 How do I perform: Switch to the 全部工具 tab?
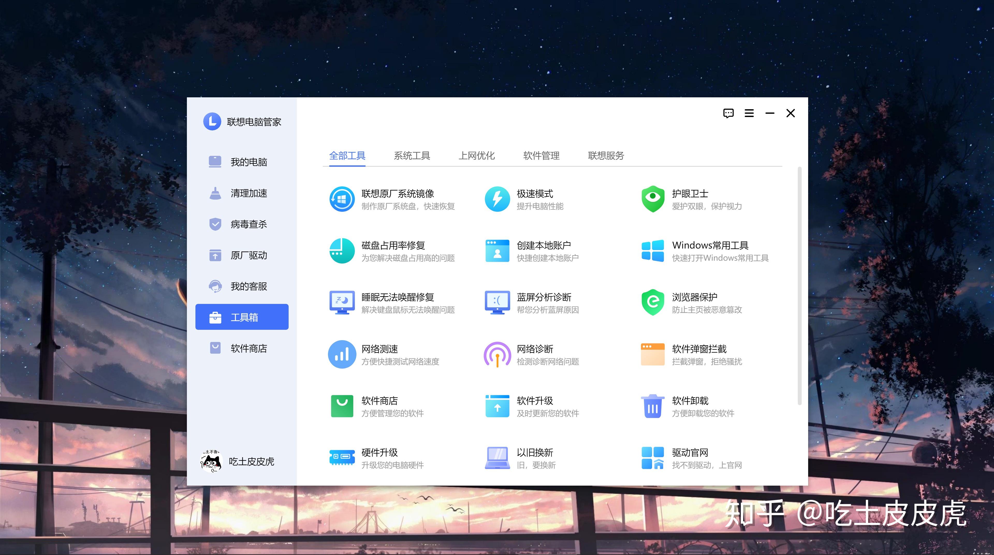(x=347, y=156)
